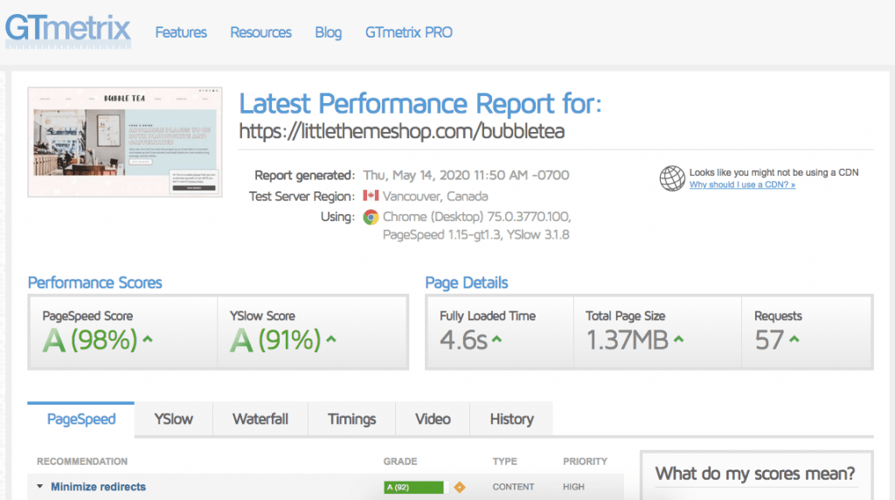Open the Features nav link
The width and height of the screenshot is (895, 500).
tap(181, 32)
